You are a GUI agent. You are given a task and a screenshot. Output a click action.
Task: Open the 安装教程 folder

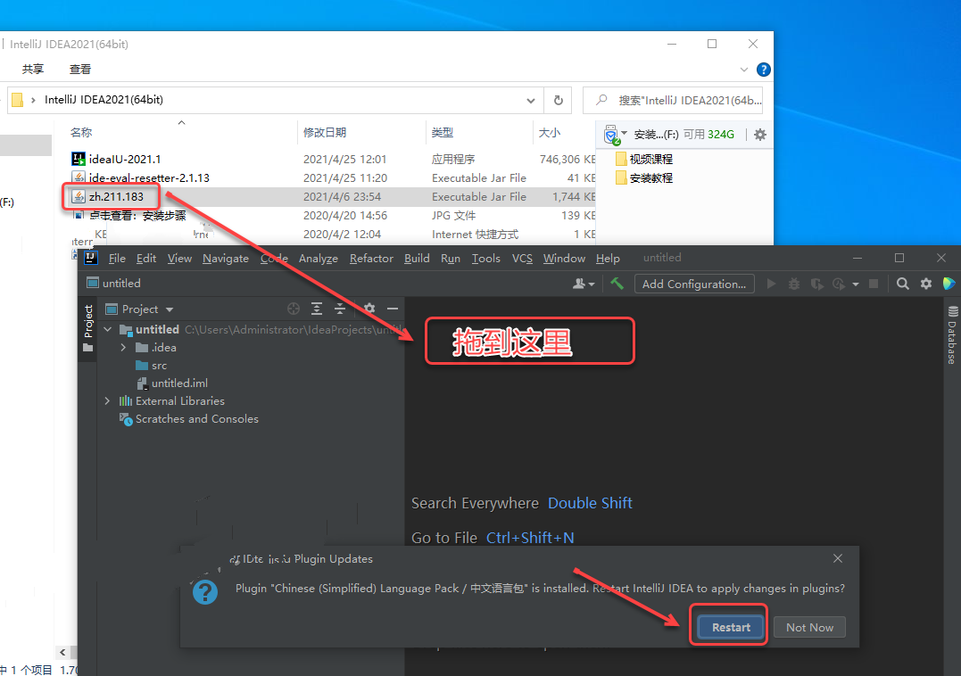point(643,177)
